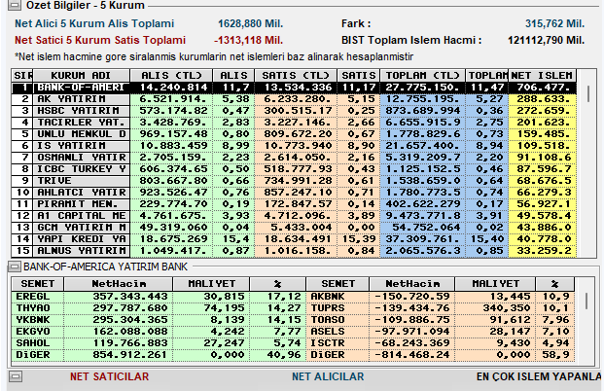Select the UNLU MENKUL D row
Viewport: 604px width, 391px height.
(x=294, y=134)
